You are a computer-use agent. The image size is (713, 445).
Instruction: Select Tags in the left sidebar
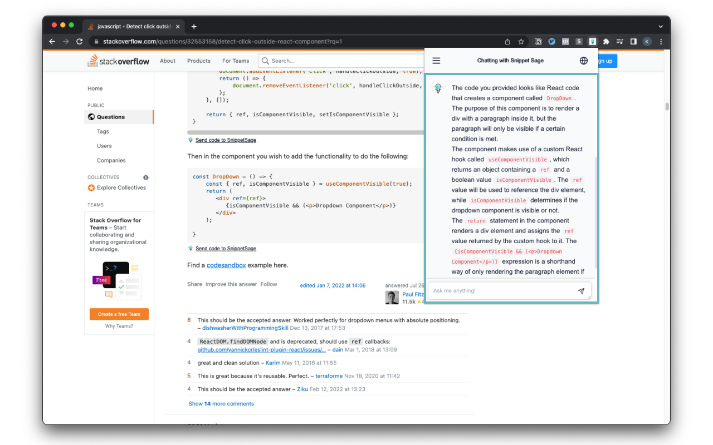coord(103,132)
